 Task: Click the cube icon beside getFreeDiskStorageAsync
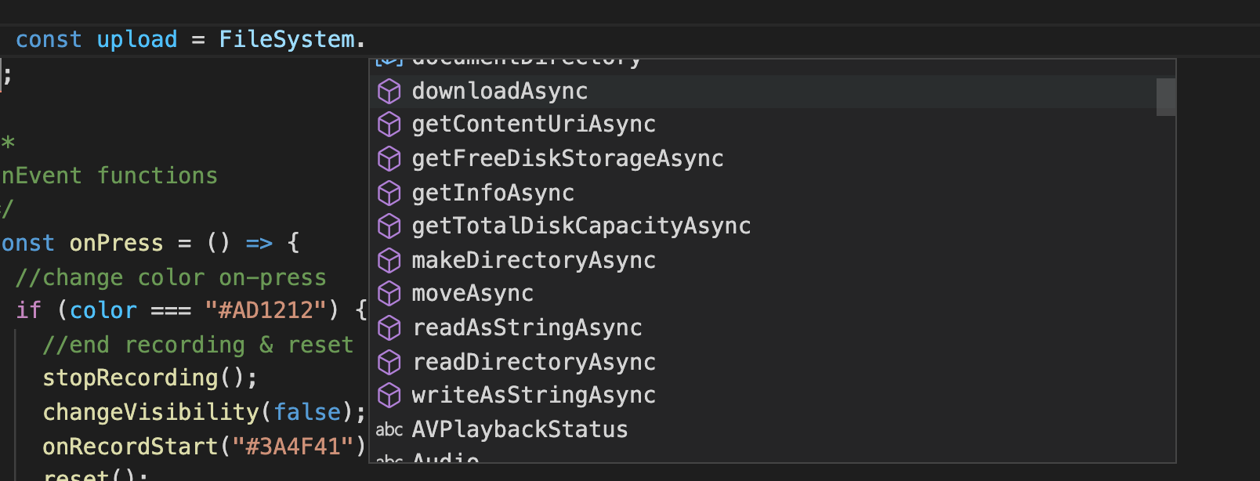pos(389,158)
